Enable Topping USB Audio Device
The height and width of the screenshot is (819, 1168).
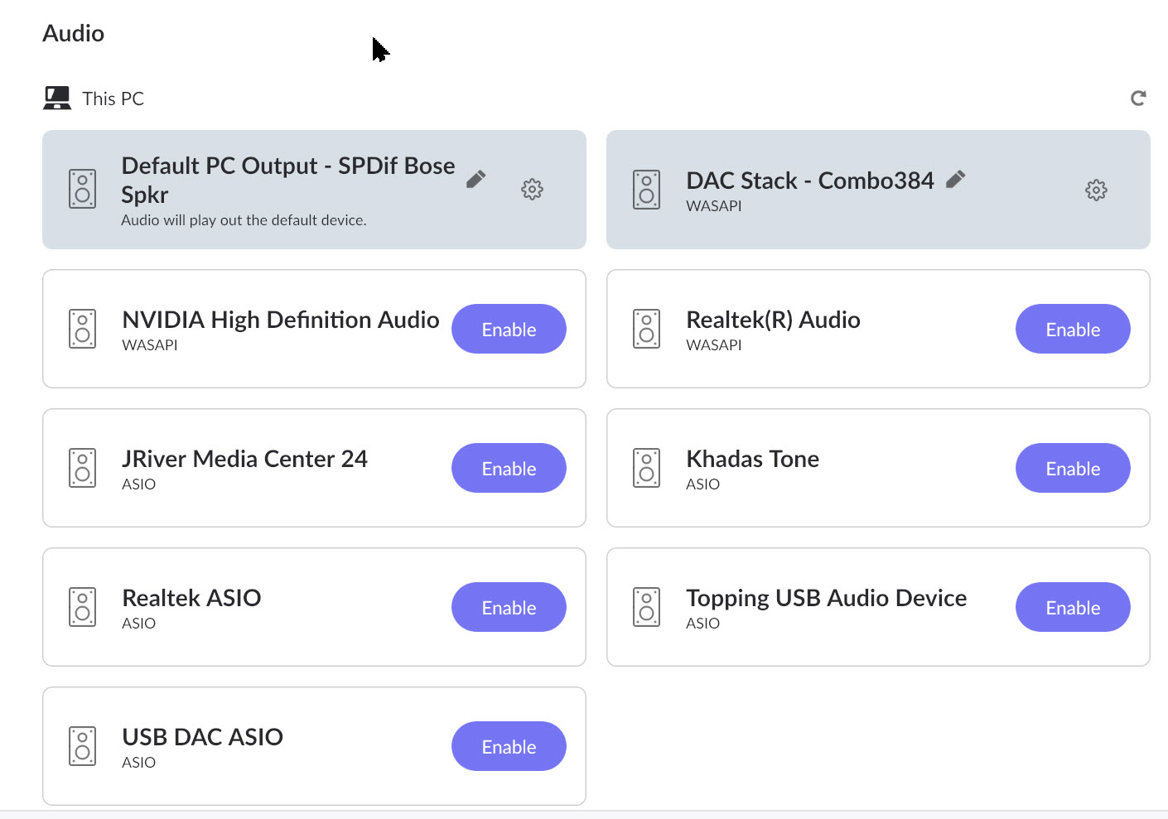click(1073, 607)
